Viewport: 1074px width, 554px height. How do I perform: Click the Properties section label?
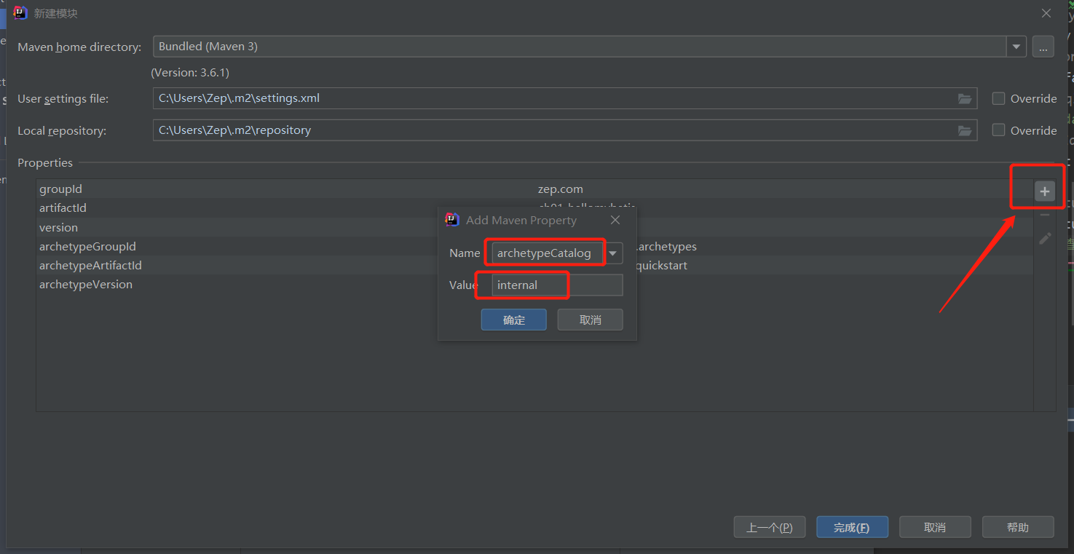coord(45,162)
